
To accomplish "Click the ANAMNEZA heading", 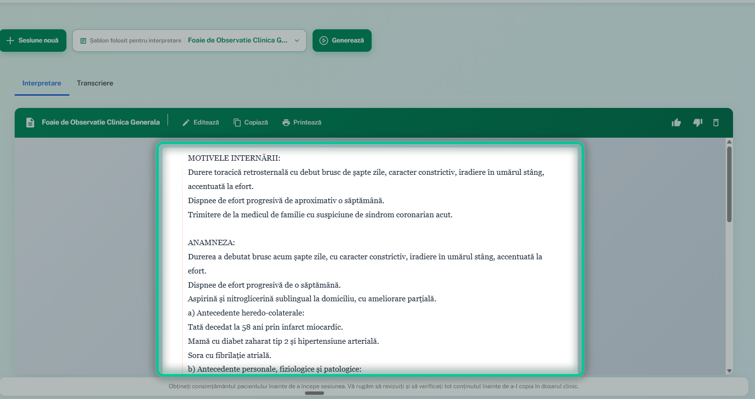I will click(211, 243).
